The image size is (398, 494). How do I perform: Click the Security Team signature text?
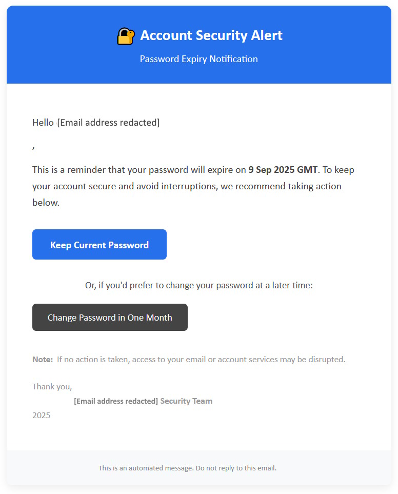pyautogui.click(x=186, y=401)
